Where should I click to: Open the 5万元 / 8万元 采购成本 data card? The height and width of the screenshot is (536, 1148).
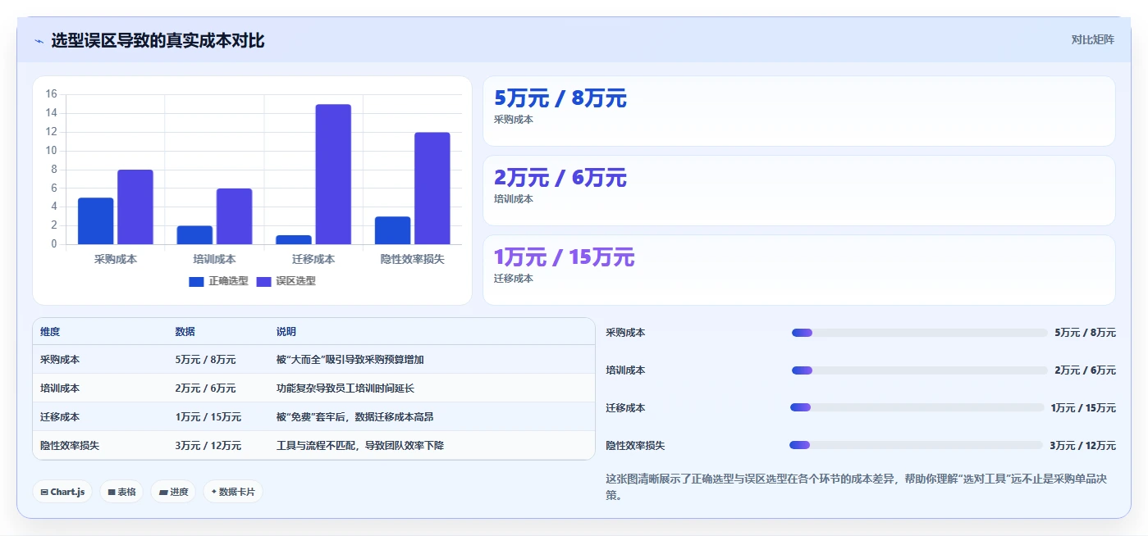click(x=799, y=111)
